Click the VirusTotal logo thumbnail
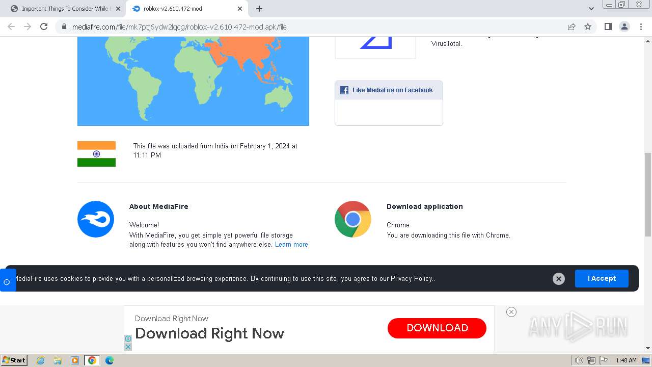 click(x=375, y=47)
